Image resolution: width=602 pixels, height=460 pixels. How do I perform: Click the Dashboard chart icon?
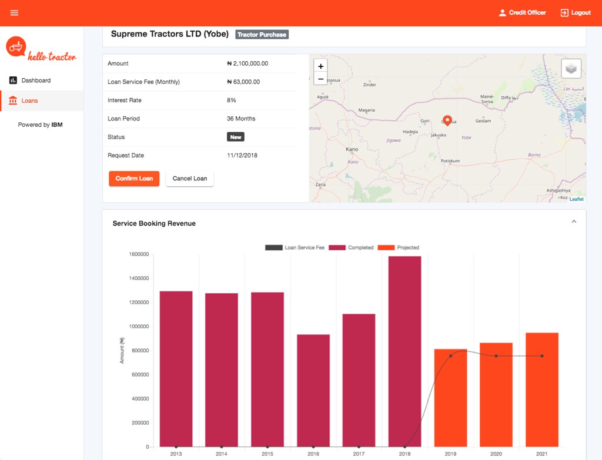(13, 80)
